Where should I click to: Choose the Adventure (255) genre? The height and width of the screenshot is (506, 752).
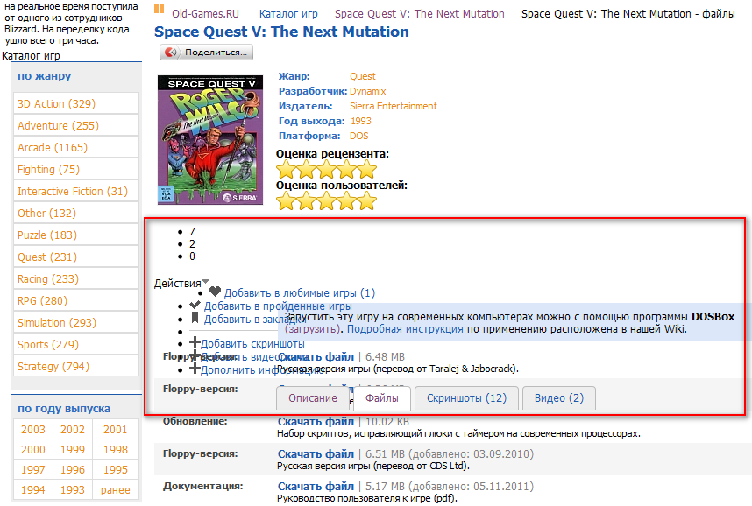[x=58, y=126]
